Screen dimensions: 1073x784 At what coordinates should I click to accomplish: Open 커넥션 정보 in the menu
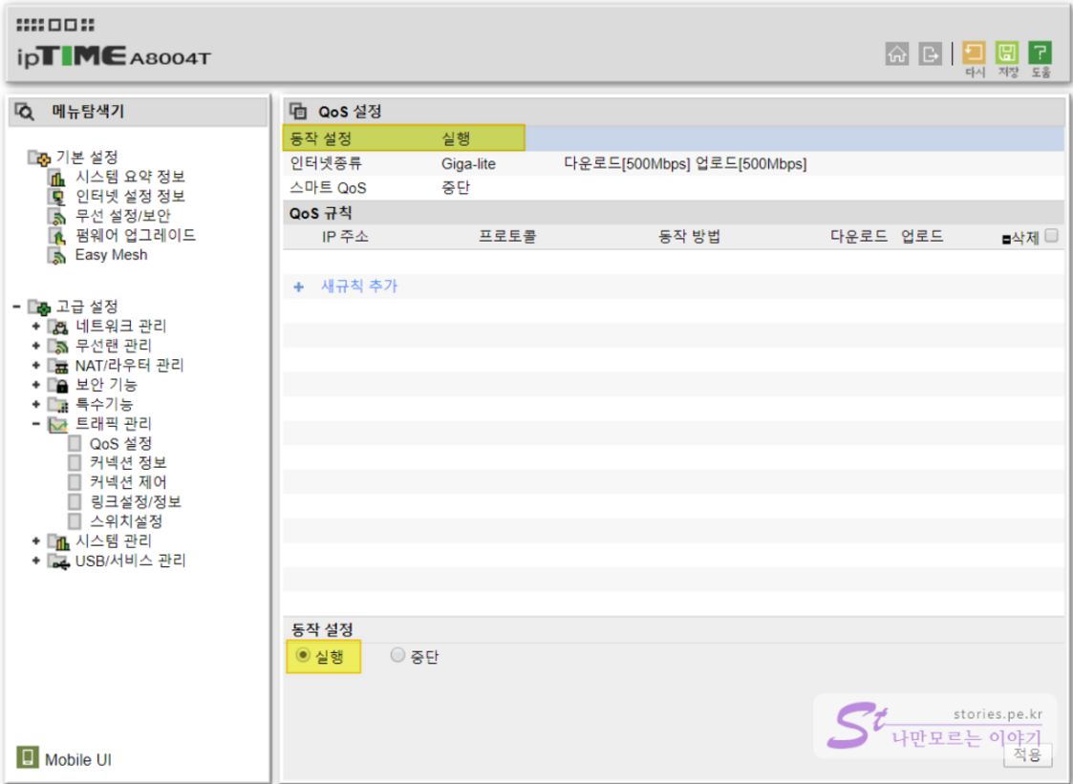(x=128, y=463)
